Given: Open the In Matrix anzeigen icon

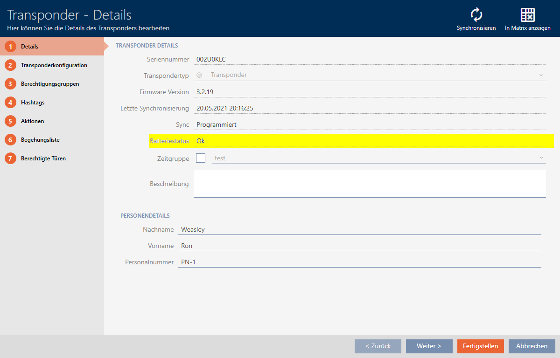Looking at the screenshot, I should 527,15.
